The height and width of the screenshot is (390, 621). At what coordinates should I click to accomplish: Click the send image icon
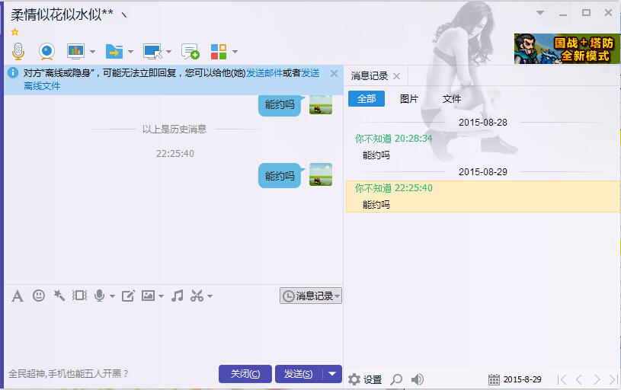pyautogui.click(x=148, y=296)
